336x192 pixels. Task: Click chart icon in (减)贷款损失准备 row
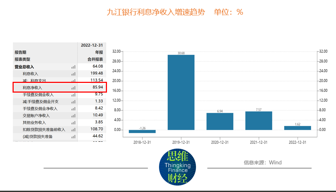[x=74, y=137]
